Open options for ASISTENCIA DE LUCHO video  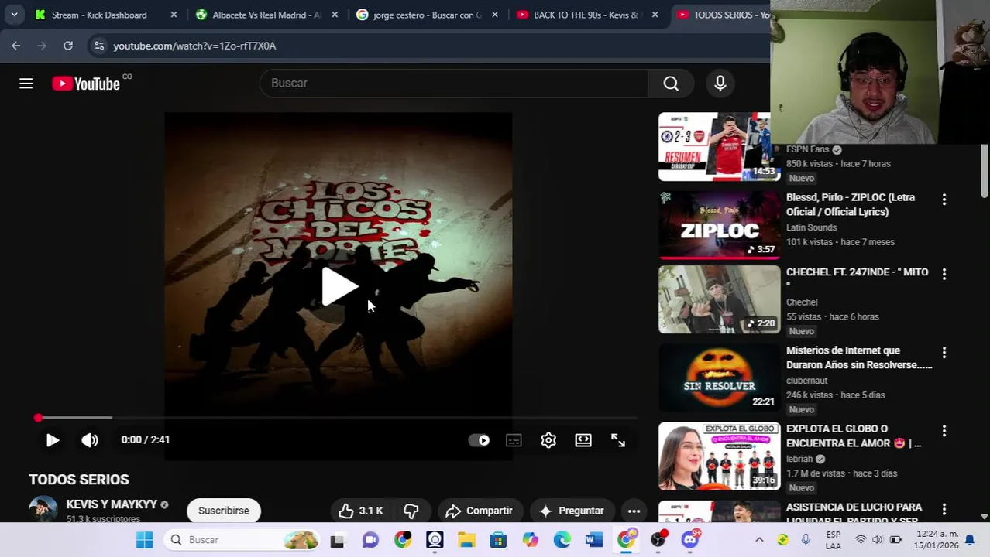[944, 509]
